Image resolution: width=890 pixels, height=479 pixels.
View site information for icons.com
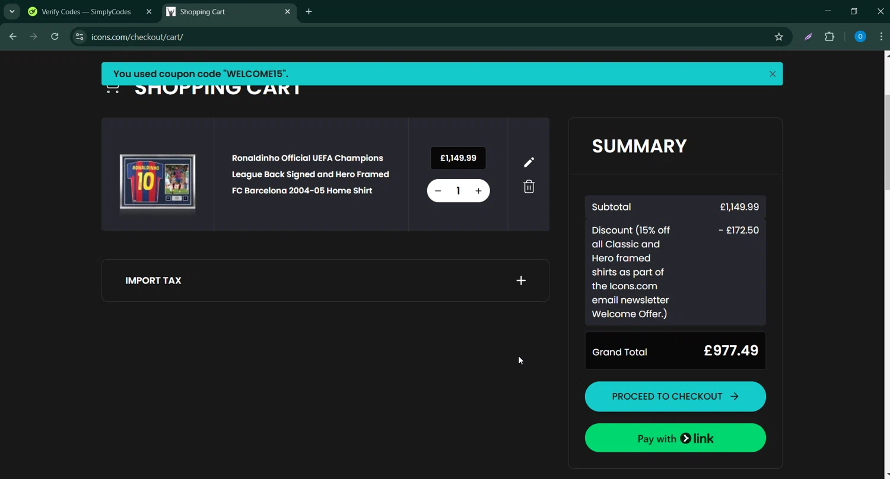pos(80,37)
